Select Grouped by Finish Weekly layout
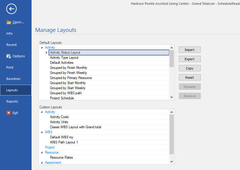 coord(109,73)
